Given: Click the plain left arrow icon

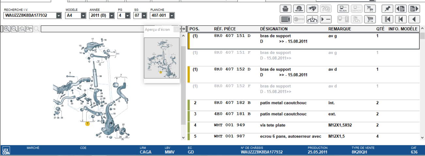Looking at the screenshot, I should (414, 19).
